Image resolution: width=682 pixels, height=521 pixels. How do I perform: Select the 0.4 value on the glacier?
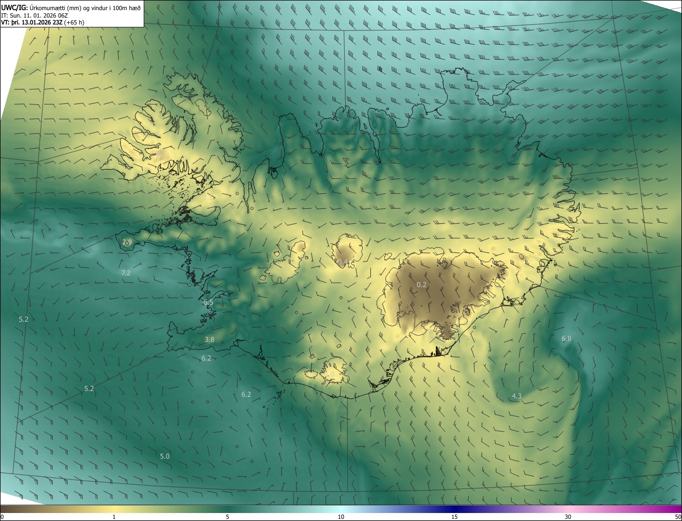[x=343, y=262]
